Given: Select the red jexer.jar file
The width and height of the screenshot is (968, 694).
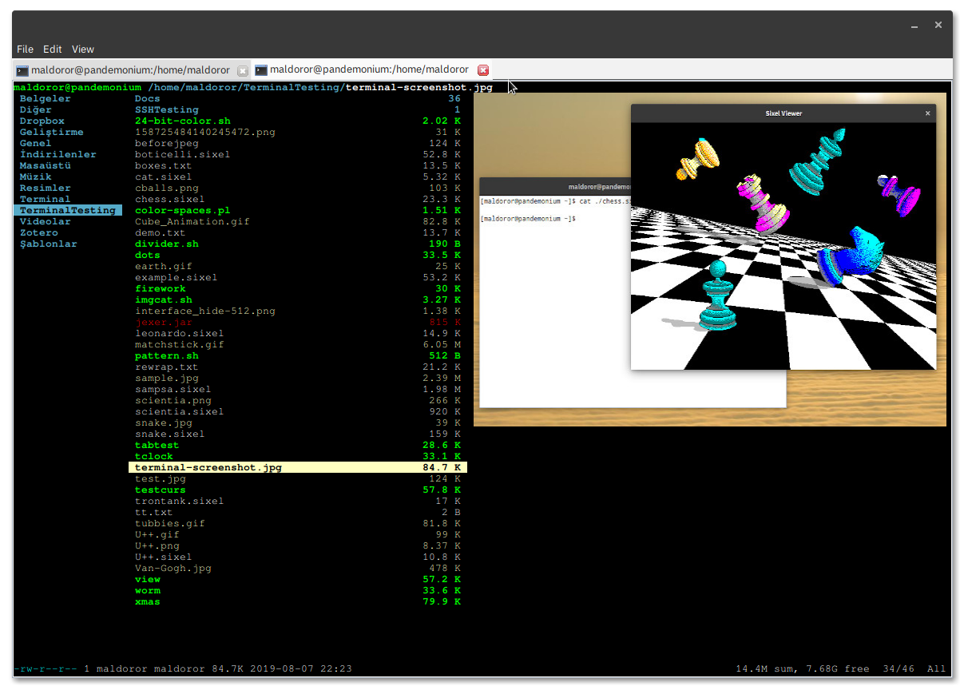Looking at the screenshot, I should (163, 323).
